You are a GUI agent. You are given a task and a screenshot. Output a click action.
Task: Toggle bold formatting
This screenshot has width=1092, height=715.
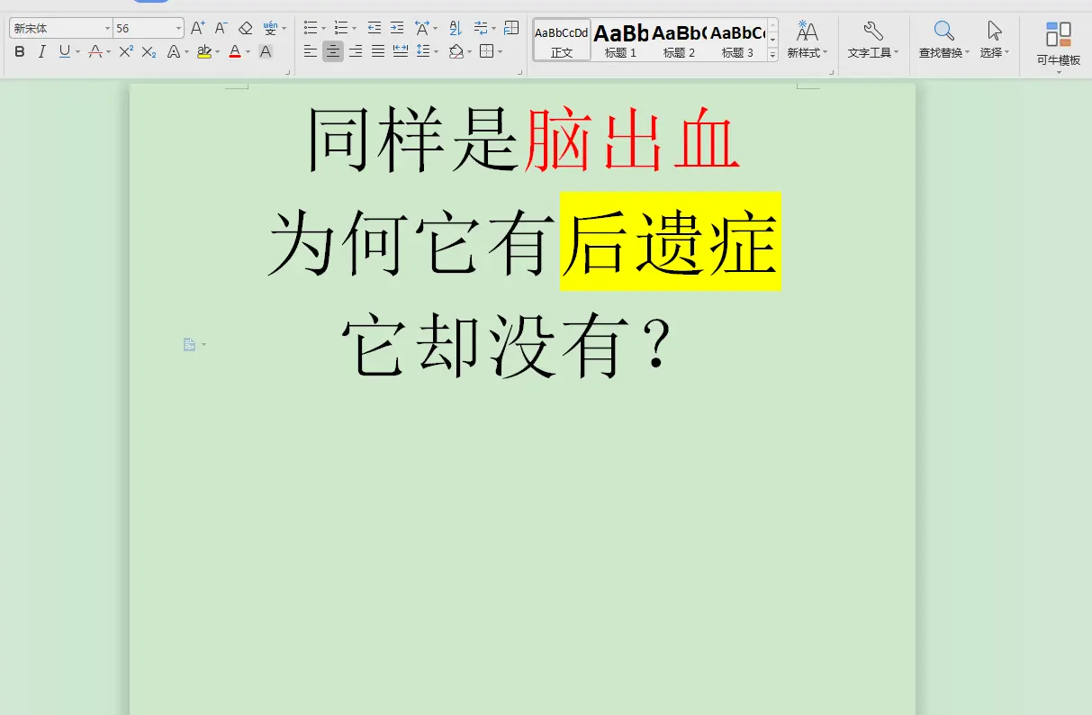point(19,51)
